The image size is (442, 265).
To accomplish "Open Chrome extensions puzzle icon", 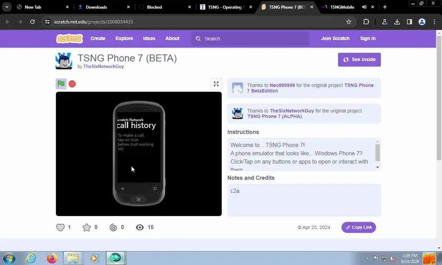I will (366, 22).
